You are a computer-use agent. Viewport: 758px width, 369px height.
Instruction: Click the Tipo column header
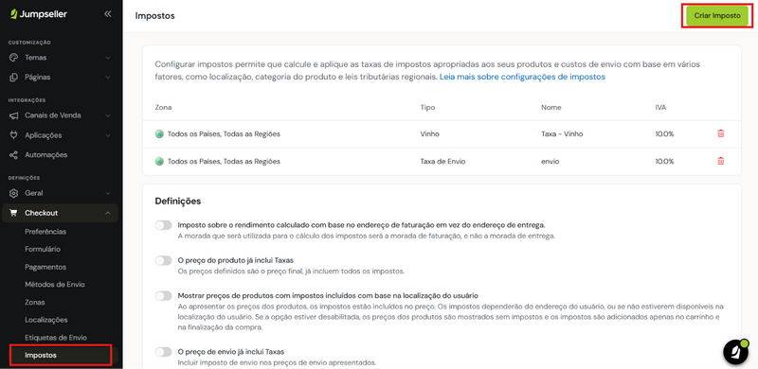[427, 107]
